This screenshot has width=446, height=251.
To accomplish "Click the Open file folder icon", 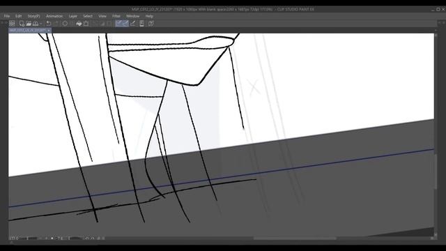I will tap(29, 24).
